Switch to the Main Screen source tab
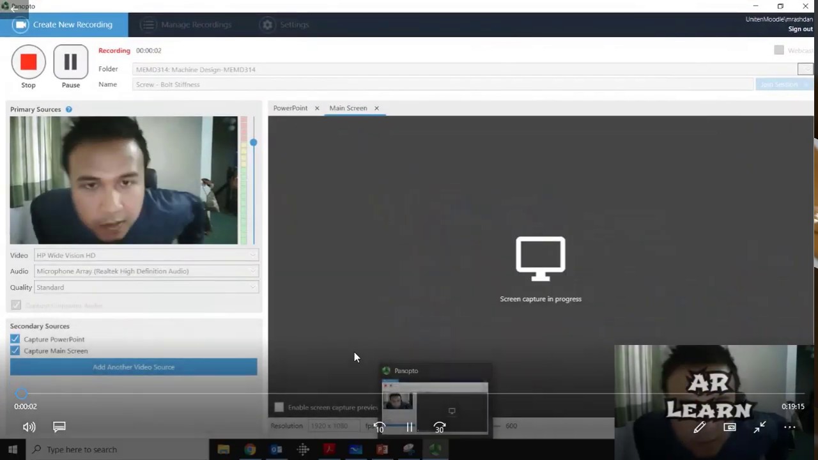This screenshot has width=818, height=460. [348, 108]
